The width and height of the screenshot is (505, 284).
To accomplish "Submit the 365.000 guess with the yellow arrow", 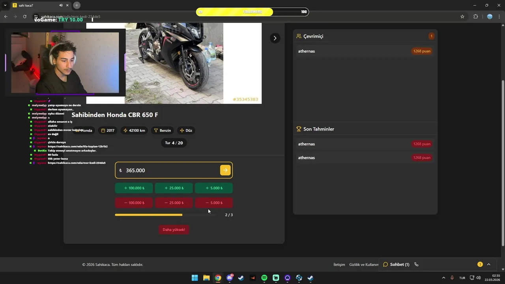I will [x=225, y=170].
